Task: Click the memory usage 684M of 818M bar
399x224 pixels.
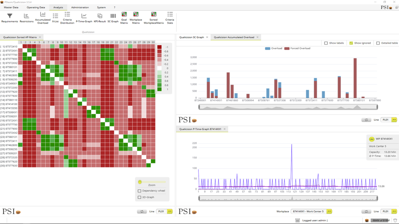Action: click(381, 220)
